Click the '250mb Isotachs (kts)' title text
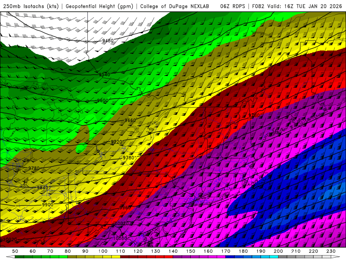346x259 pixels. click(x=31, y=6)
